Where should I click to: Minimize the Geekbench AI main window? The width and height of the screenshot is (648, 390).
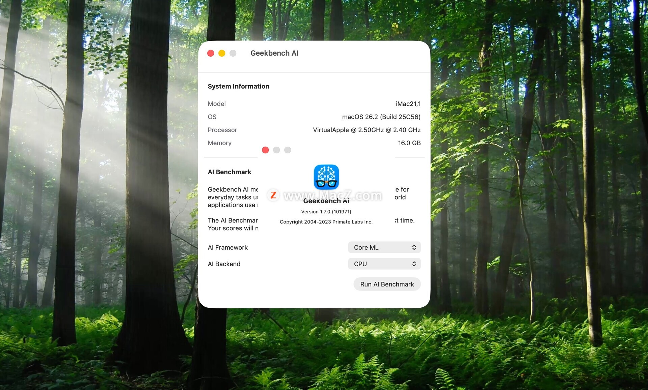click(222, 53)
